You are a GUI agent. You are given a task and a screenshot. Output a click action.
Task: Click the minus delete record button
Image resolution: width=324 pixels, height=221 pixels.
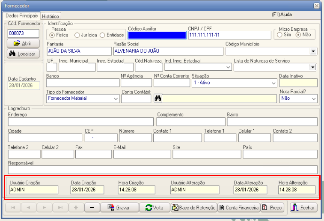tap(92, 208)
